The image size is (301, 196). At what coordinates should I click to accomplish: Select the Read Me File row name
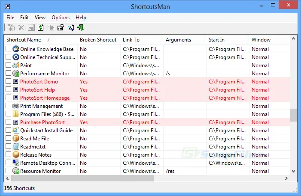click(34, 139)
